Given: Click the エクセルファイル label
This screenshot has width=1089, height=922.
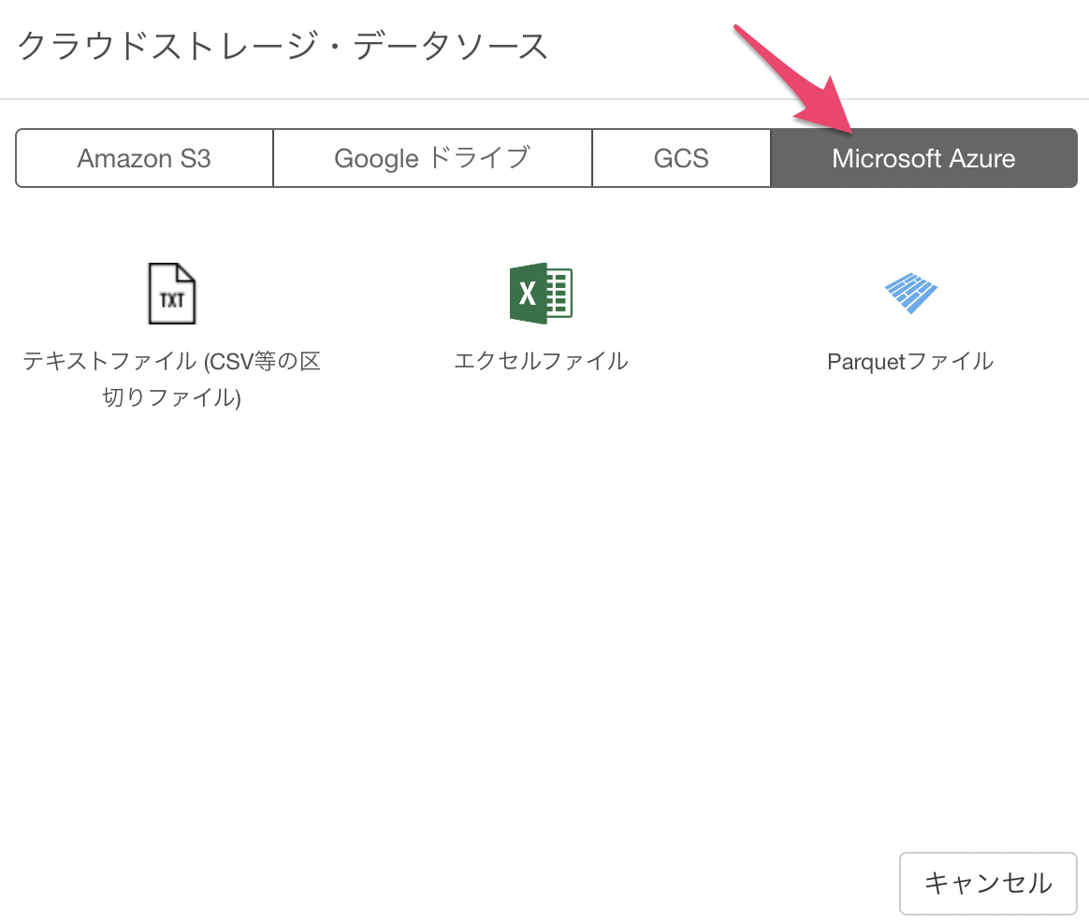Looking at the screenshot, I should (x=541, y=361).
